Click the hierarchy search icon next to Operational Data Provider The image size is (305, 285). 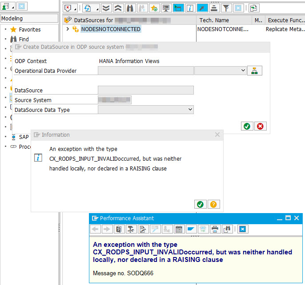pos(254,71)
